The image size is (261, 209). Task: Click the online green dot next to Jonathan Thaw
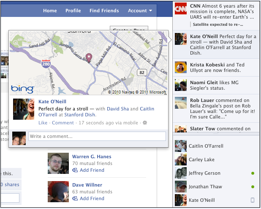253,187
